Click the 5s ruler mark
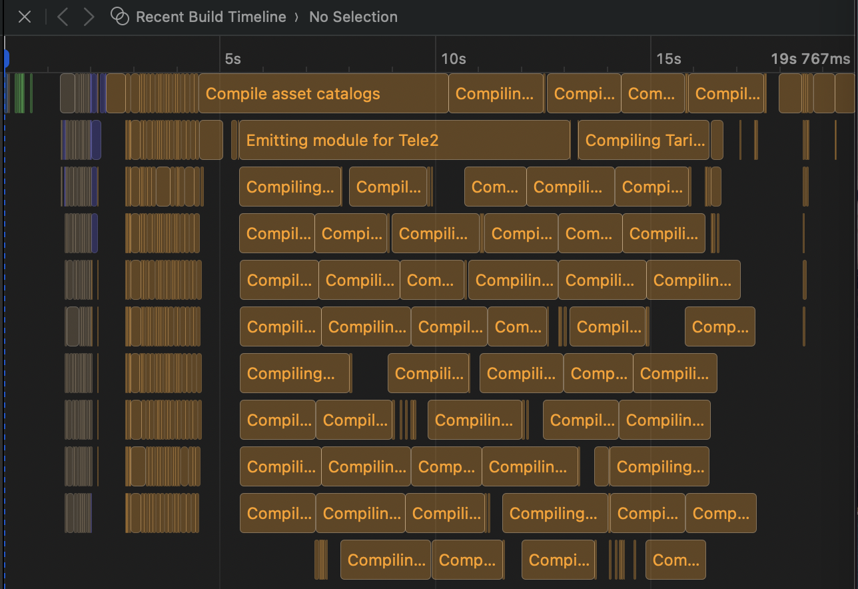This screenshot has height=589, width=858. (232, 59)
